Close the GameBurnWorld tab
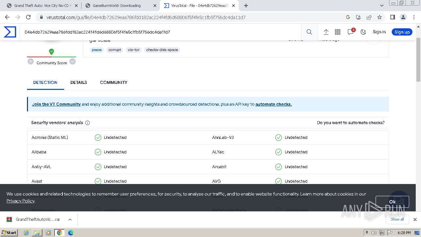The width and height of the screenshot is (421, 237). click(x=155, y=6)
